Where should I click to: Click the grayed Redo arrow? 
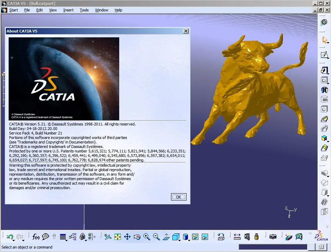pos(20,237)
